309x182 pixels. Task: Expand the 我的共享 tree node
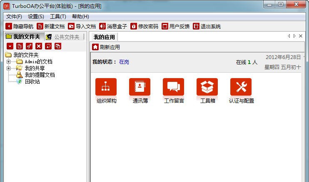(x=8, y=69)
